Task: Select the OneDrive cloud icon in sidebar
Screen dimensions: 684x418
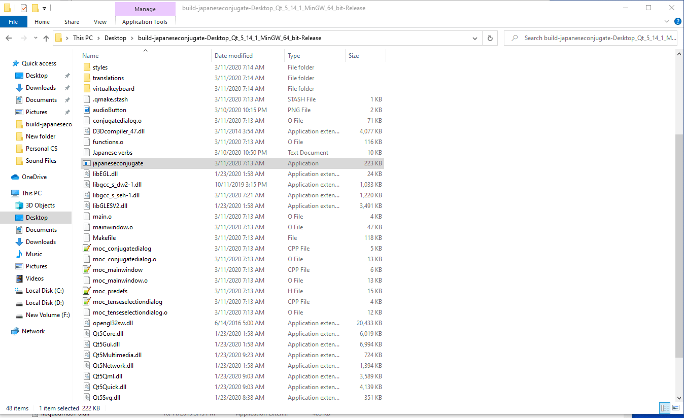Action: 15,177
